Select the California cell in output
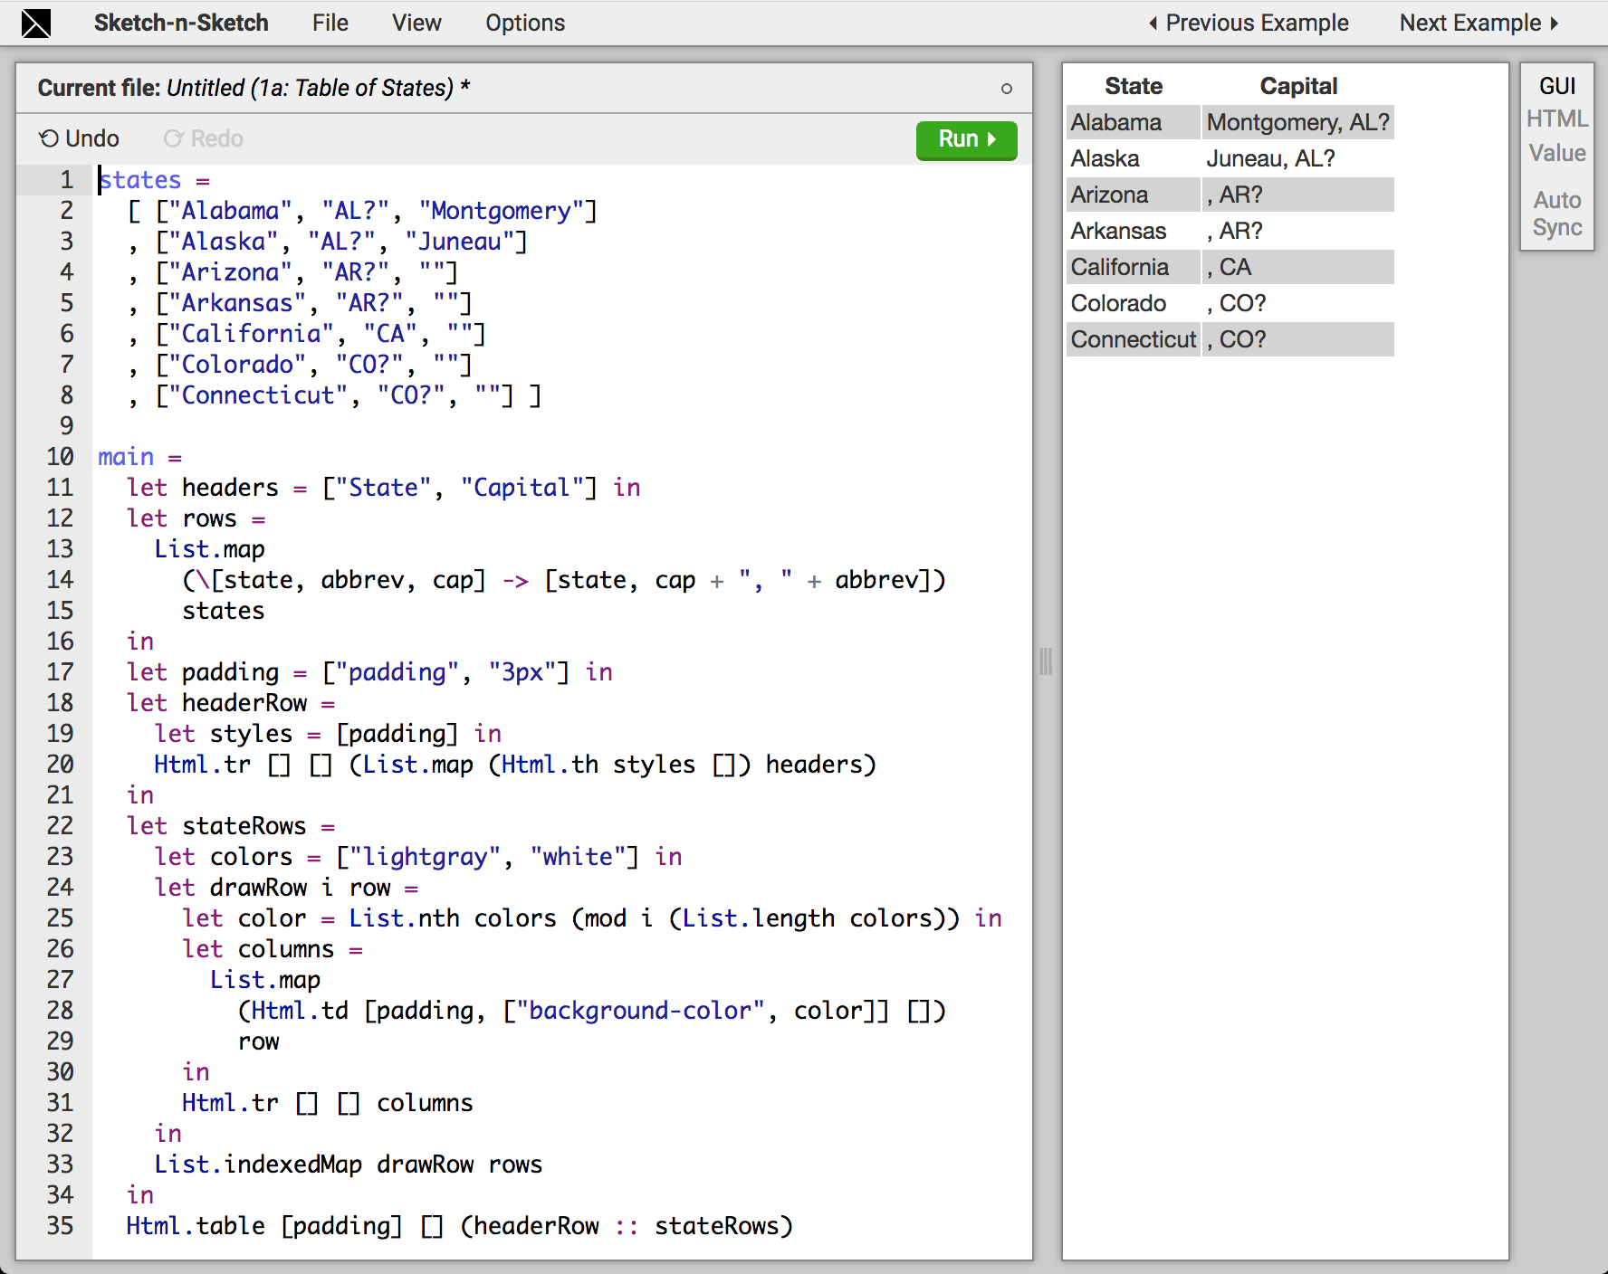The height and width of the screenshot is (1274, 1608). [x=1134, y=267]
